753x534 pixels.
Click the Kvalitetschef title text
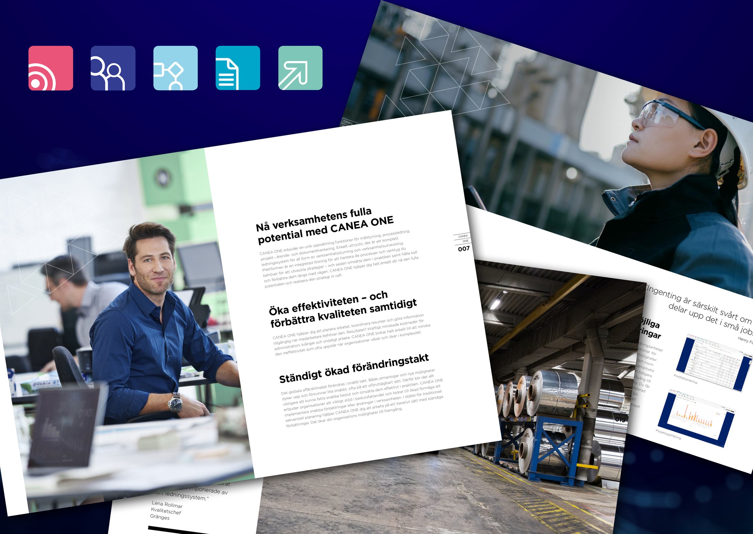click(x=166, y=511)
